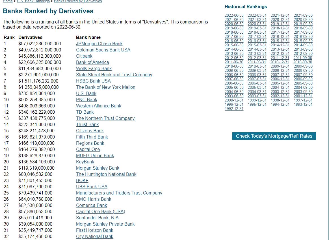
Task: Open KeyBank link
Action: click(85, 162)
